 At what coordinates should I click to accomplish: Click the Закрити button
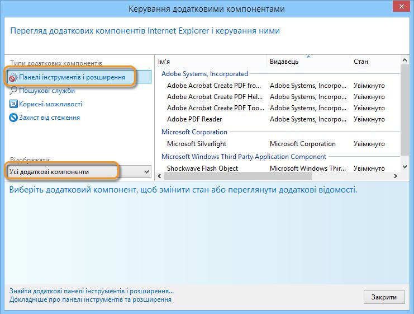pyautogui.click(x=384, y=297)
